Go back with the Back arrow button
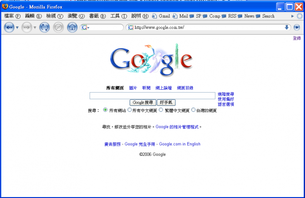 (x=9, y=28)
